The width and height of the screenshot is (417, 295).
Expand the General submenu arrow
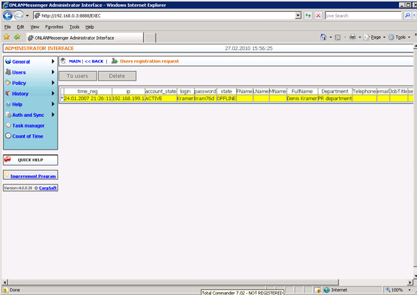pos(53,61)
